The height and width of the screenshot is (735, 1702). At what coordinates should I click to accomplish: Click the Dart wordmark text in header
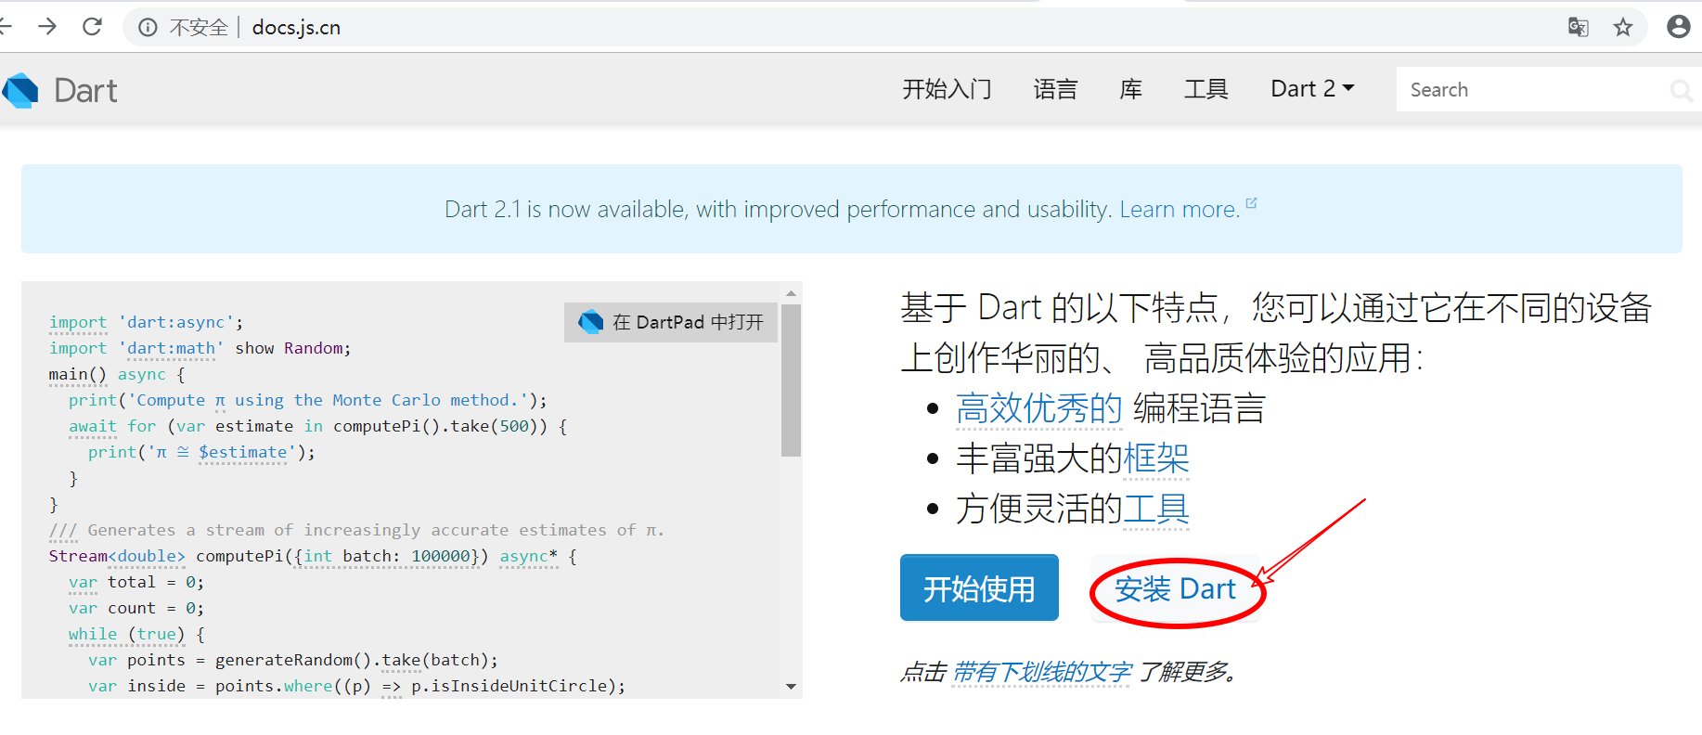[x=85, y=91]
